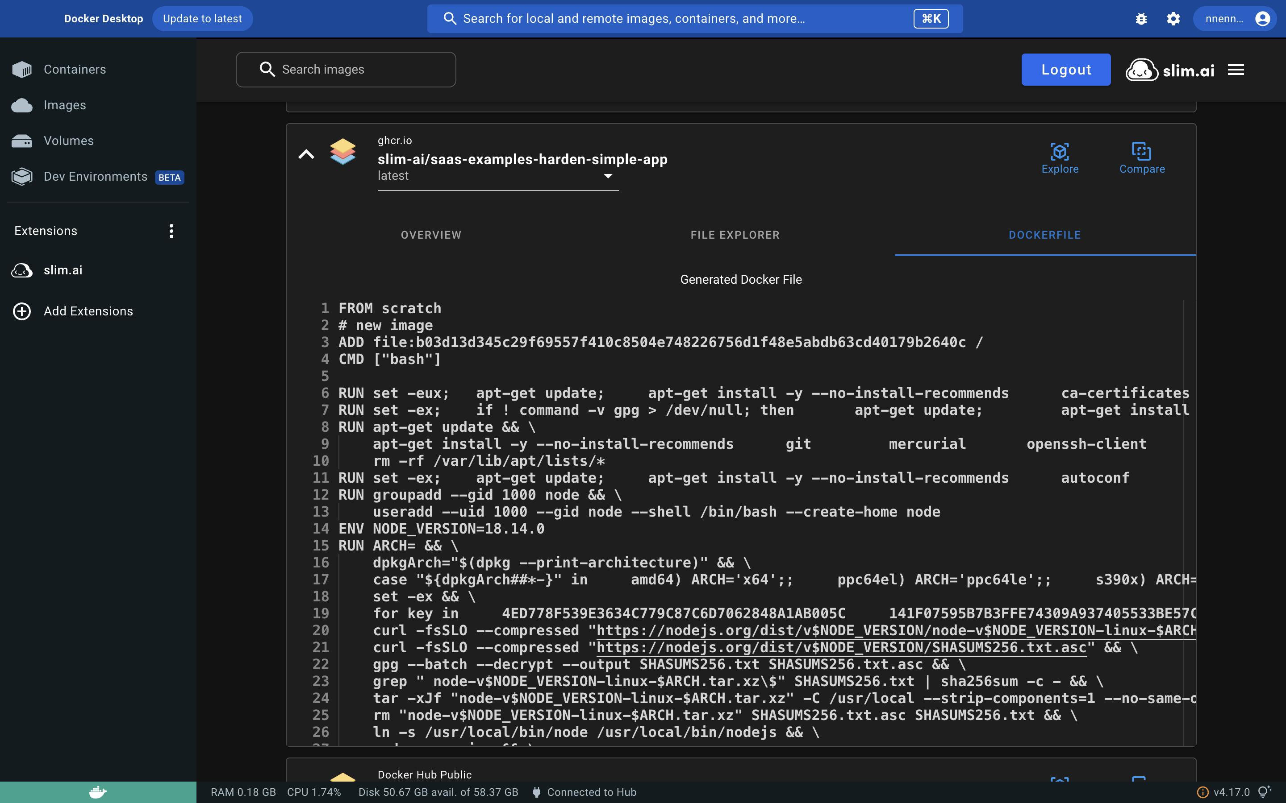Click the BETA badge
This screenshot has height=803, width=1286.
[x=170, y=178]
